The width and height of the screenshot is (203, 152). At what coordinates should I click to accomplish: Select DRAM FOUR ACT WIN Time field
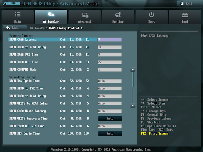pyautogui.click(x=110, y=126)
